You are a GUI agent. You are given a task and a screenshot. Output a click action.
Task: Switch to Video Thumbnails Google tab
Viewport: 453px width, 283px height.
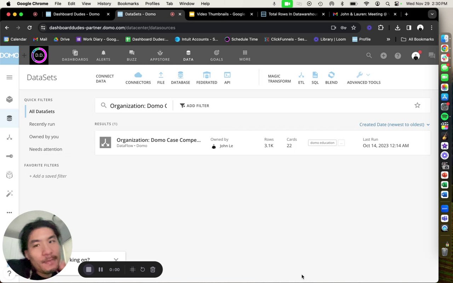[221, 14]
